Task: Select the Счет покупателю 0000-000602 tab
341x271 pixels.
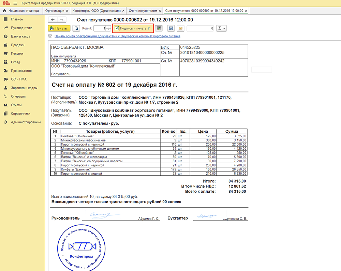Action: click(x=204, y=11)
